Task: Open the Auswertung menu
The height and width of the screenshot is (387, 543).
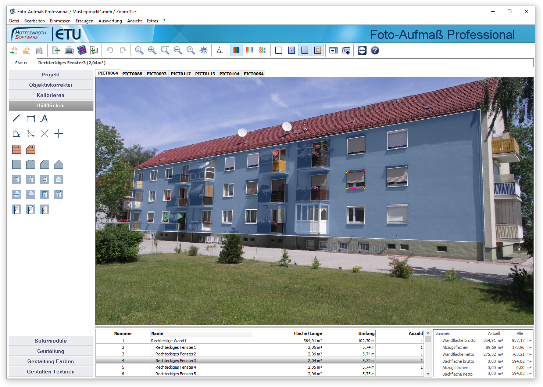Action: (x=110, y=21)
